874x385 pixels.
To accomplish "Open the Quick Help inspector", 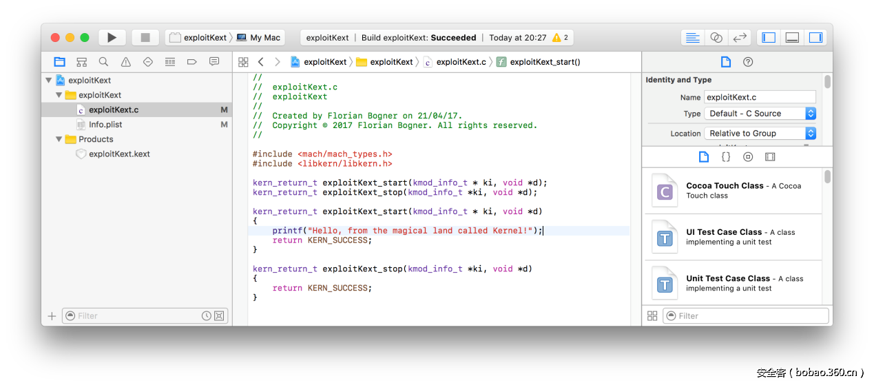I will pos(748,62).
